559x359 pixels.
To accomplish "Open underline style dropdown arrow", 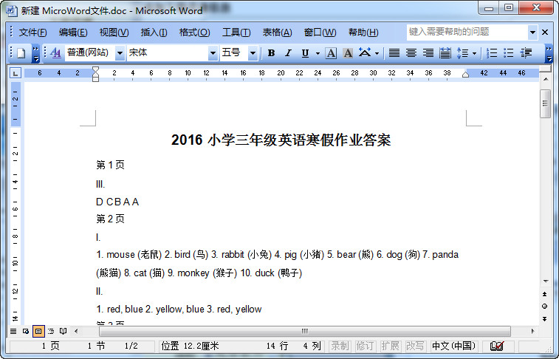I will tap(318, 53).
